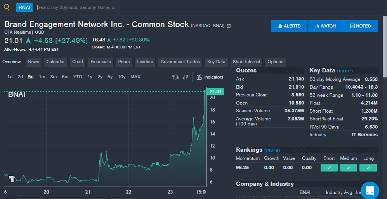Open the Short Interest tab
The width and height of the screenshot is (387, 199).
point(246,62)
